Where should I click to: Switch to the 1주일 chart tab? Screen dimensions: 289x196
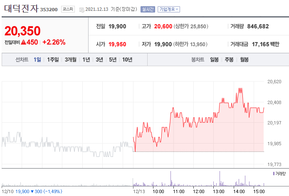[53, 60]
